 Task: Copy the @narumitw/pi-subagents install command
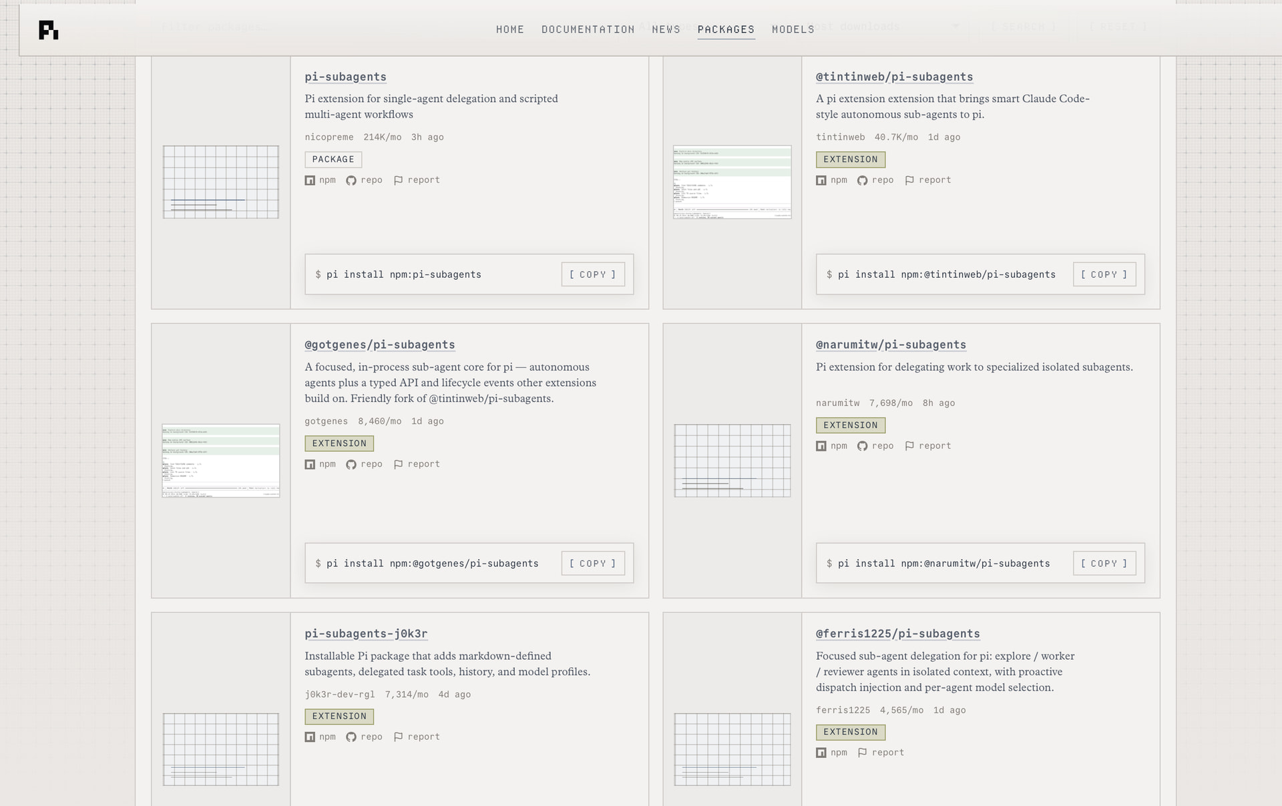click(x=1104, y=564)
